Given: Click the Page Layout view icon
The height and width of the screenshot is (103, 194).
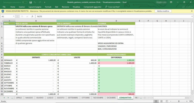Looking at the screenshot, I should pyautogui.click(x=161, y=101).
